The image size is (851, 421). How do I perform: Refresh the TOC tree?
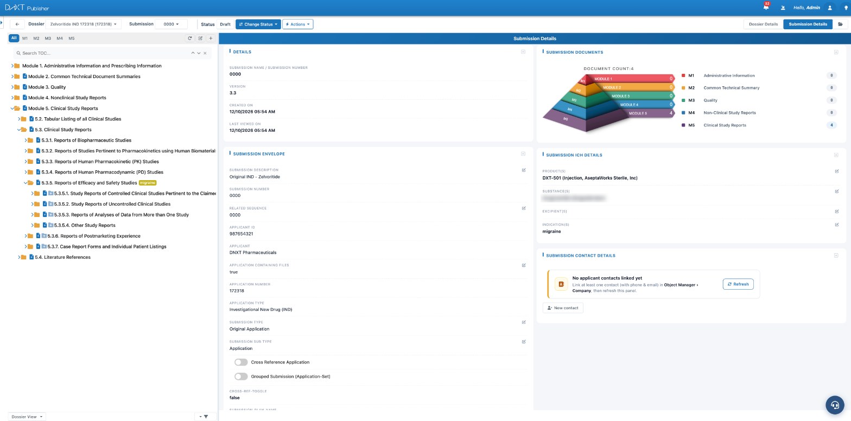click(190, 38)
